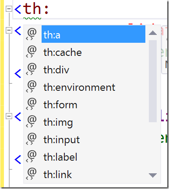This screenshot has height=189, width=169.
Task: Click the completion list scrollbar thumb
Action: [153, 81]
